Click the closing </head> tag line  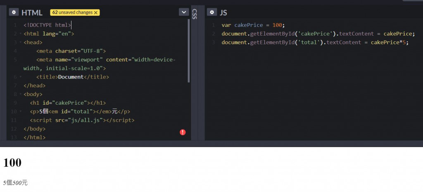coord(35,86)
